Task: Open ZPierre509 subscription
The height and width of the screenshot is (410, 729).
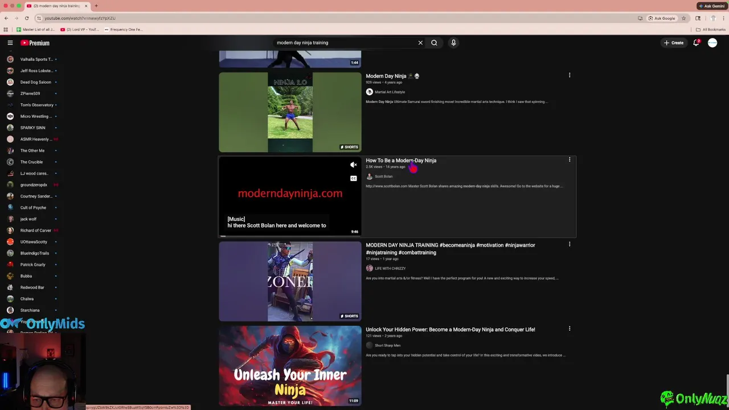Action: 31,93
